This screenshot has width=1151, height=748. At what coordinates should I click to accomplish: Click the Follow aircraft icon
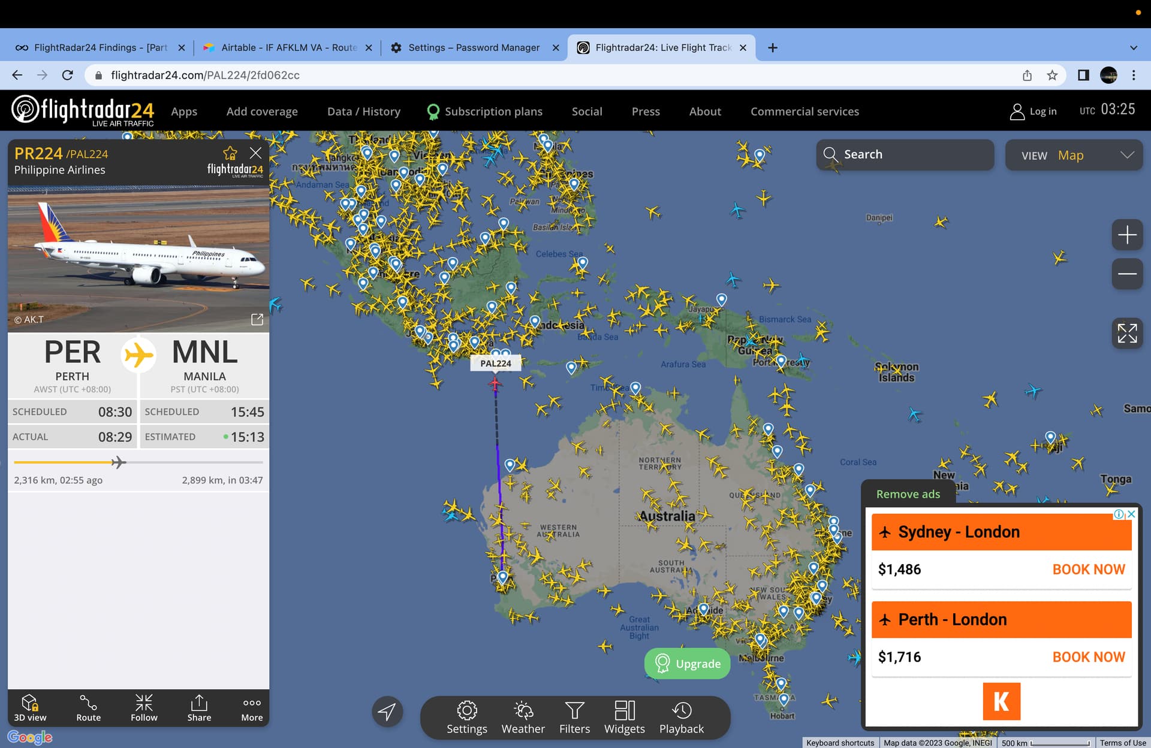[x=144, y=708]
